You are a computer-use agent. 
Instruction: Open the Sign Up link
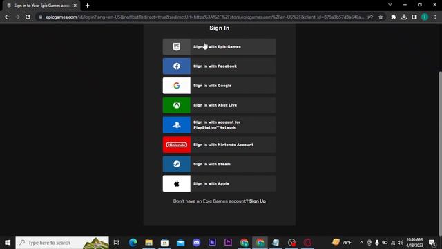[x=258, y=201]
